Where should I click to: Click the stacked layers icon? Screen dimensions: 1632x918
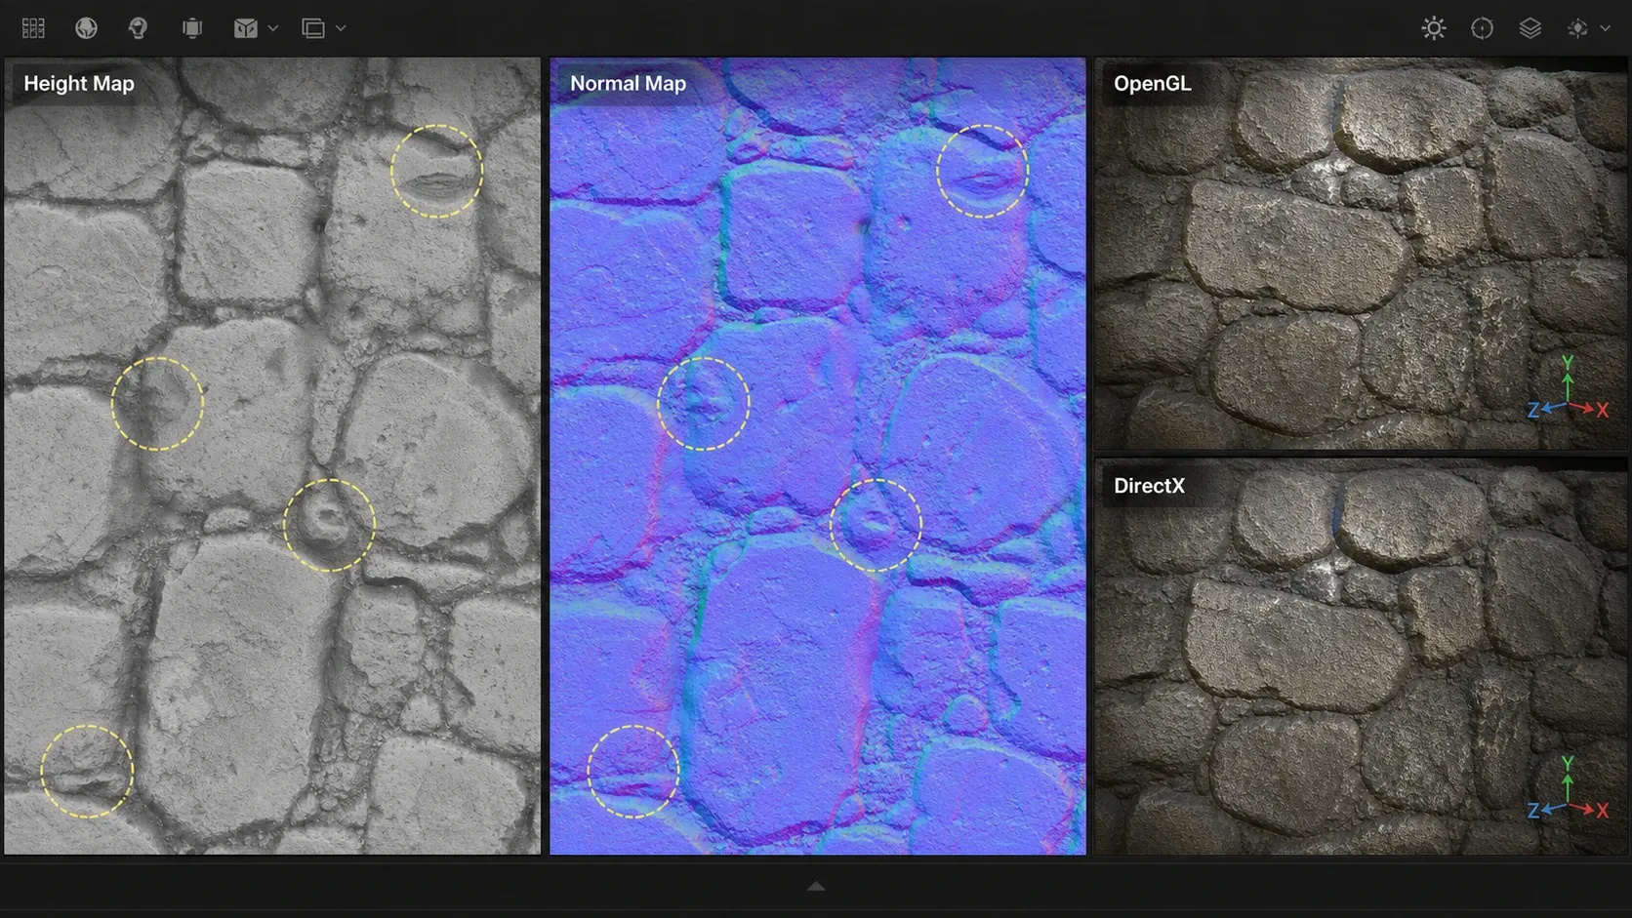tap(1530, 28)
